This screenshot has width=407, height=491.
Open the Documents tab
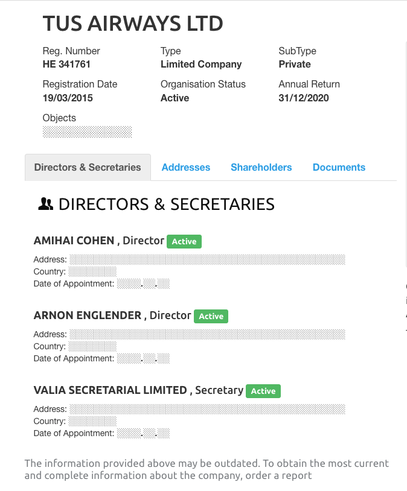pos(339,168)
